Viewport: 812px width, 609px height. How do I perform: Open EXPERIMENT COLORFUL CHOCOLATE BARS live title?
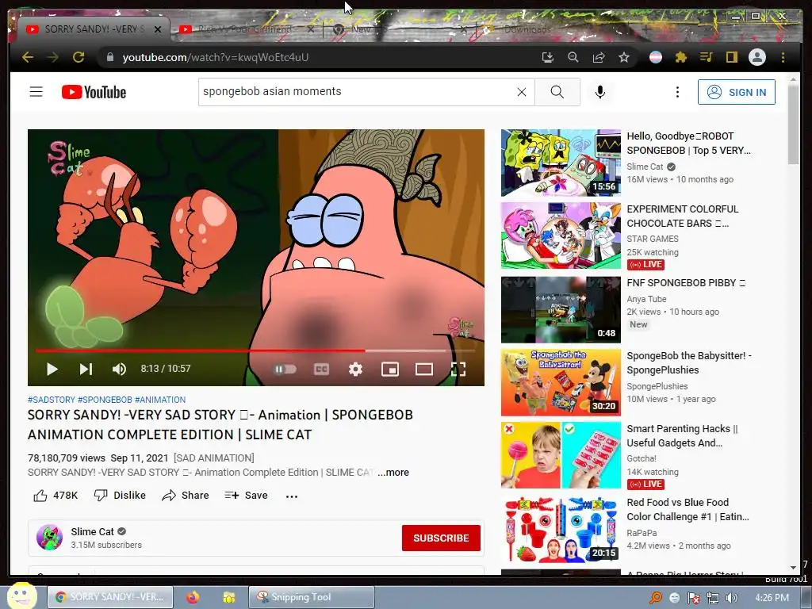point(683,216)
